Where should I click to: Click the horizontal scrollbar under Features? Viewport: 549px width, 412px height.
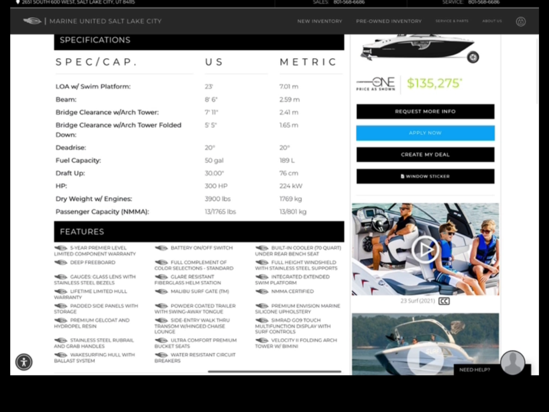pos(274,371)
